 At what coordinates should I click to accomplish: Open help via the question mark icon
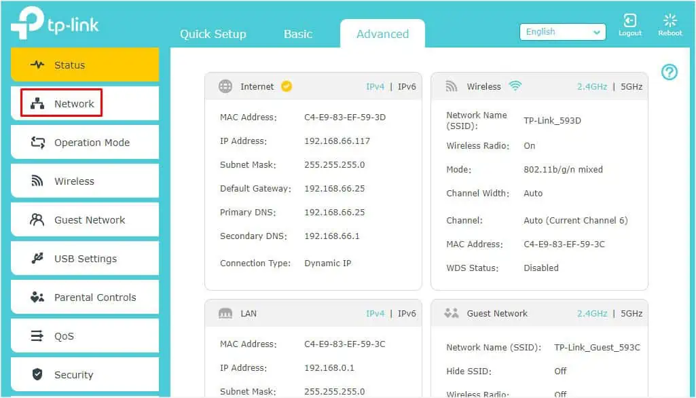click(669, 71)
